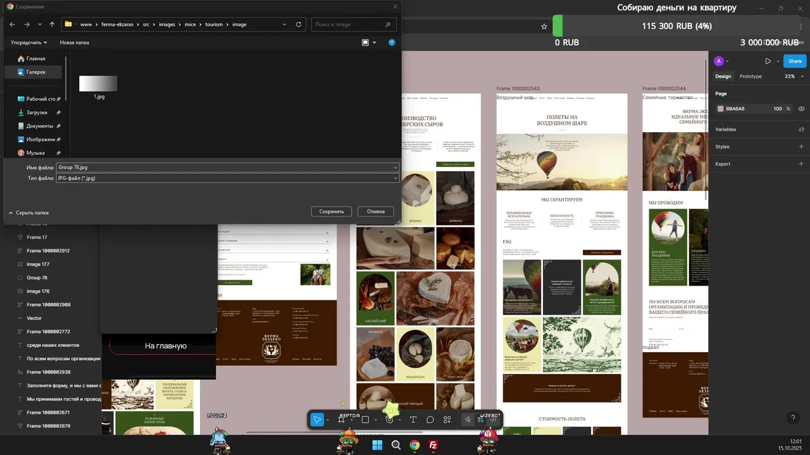Select the Rectangle shape tool
The image size is (810, 455).
coord(365,420)
